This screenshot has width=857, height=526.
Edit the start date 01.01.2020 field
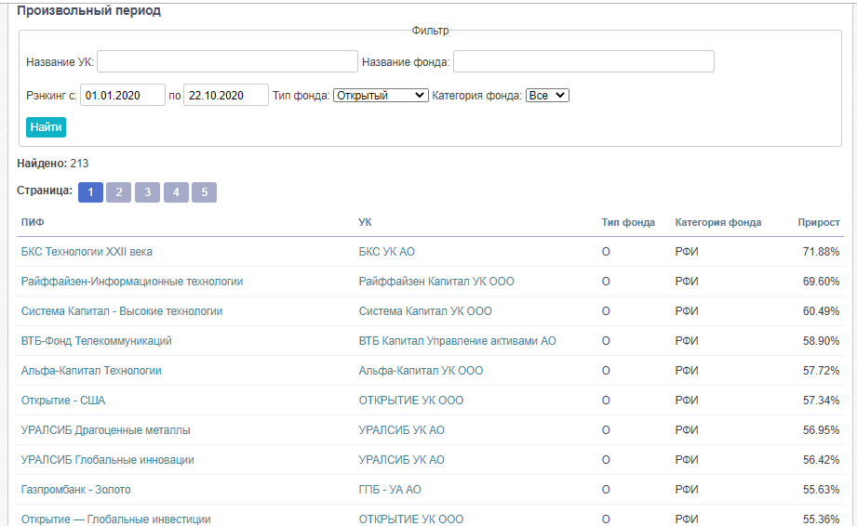click(x=123, y=95)
